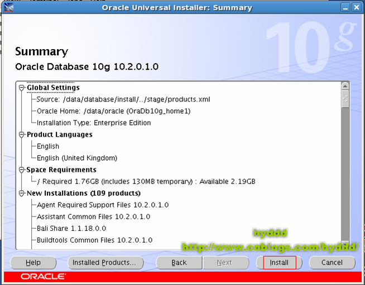
Task: Collapse the New Installations node
Action: pos(21,194)
